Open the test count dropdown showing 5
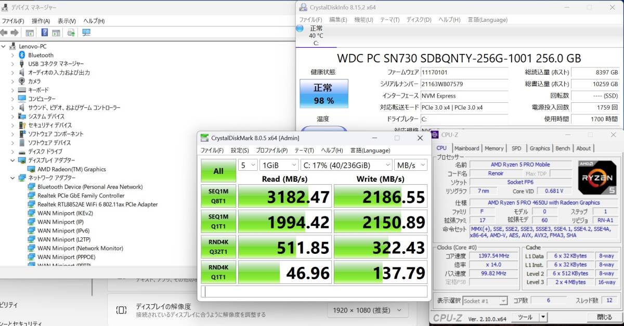Image resolution: width=624 pixels, height=326 pixels. click(248, 165)
